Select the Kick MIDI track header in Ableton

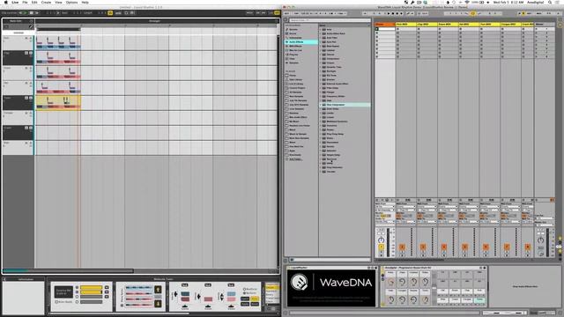click(x=406, y=24)
